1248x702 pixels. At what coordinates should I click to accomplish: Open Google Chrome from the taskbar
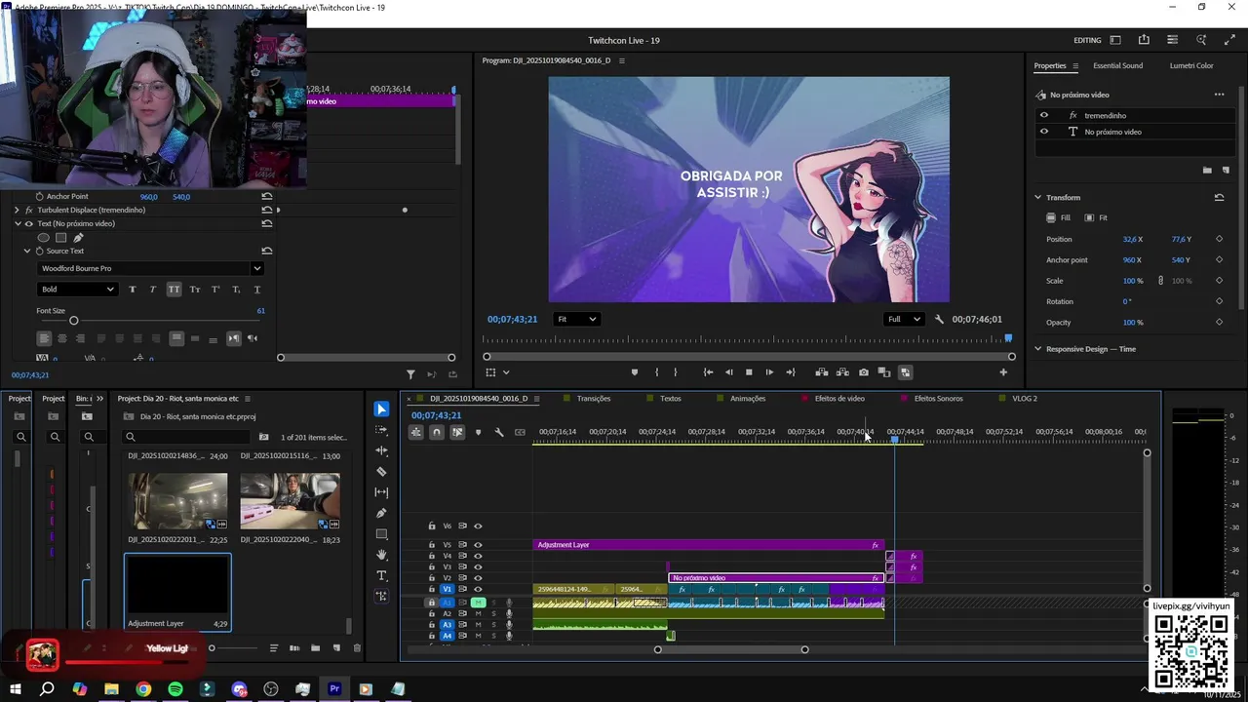coord(143,689)
